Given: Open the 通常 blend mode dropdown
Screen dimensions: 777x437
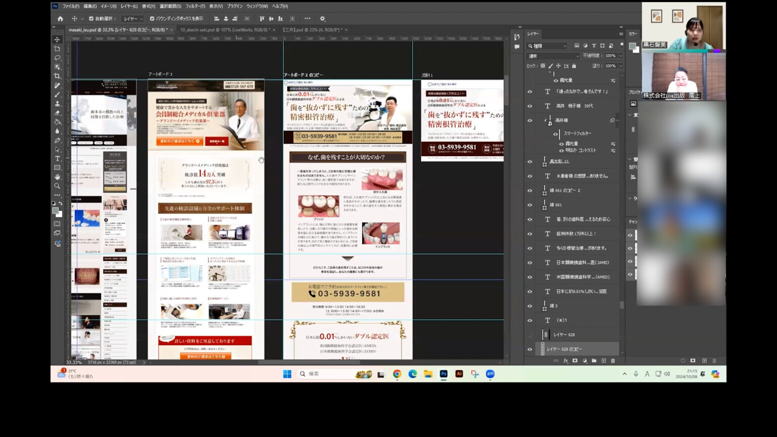Looking at the screenshot, I should [x=552, y=56].
